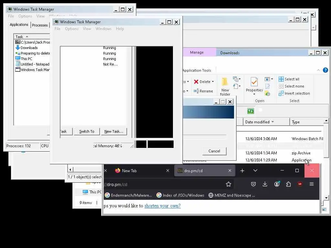
Task: Close the New Tab tab
Action: (168, 170)
